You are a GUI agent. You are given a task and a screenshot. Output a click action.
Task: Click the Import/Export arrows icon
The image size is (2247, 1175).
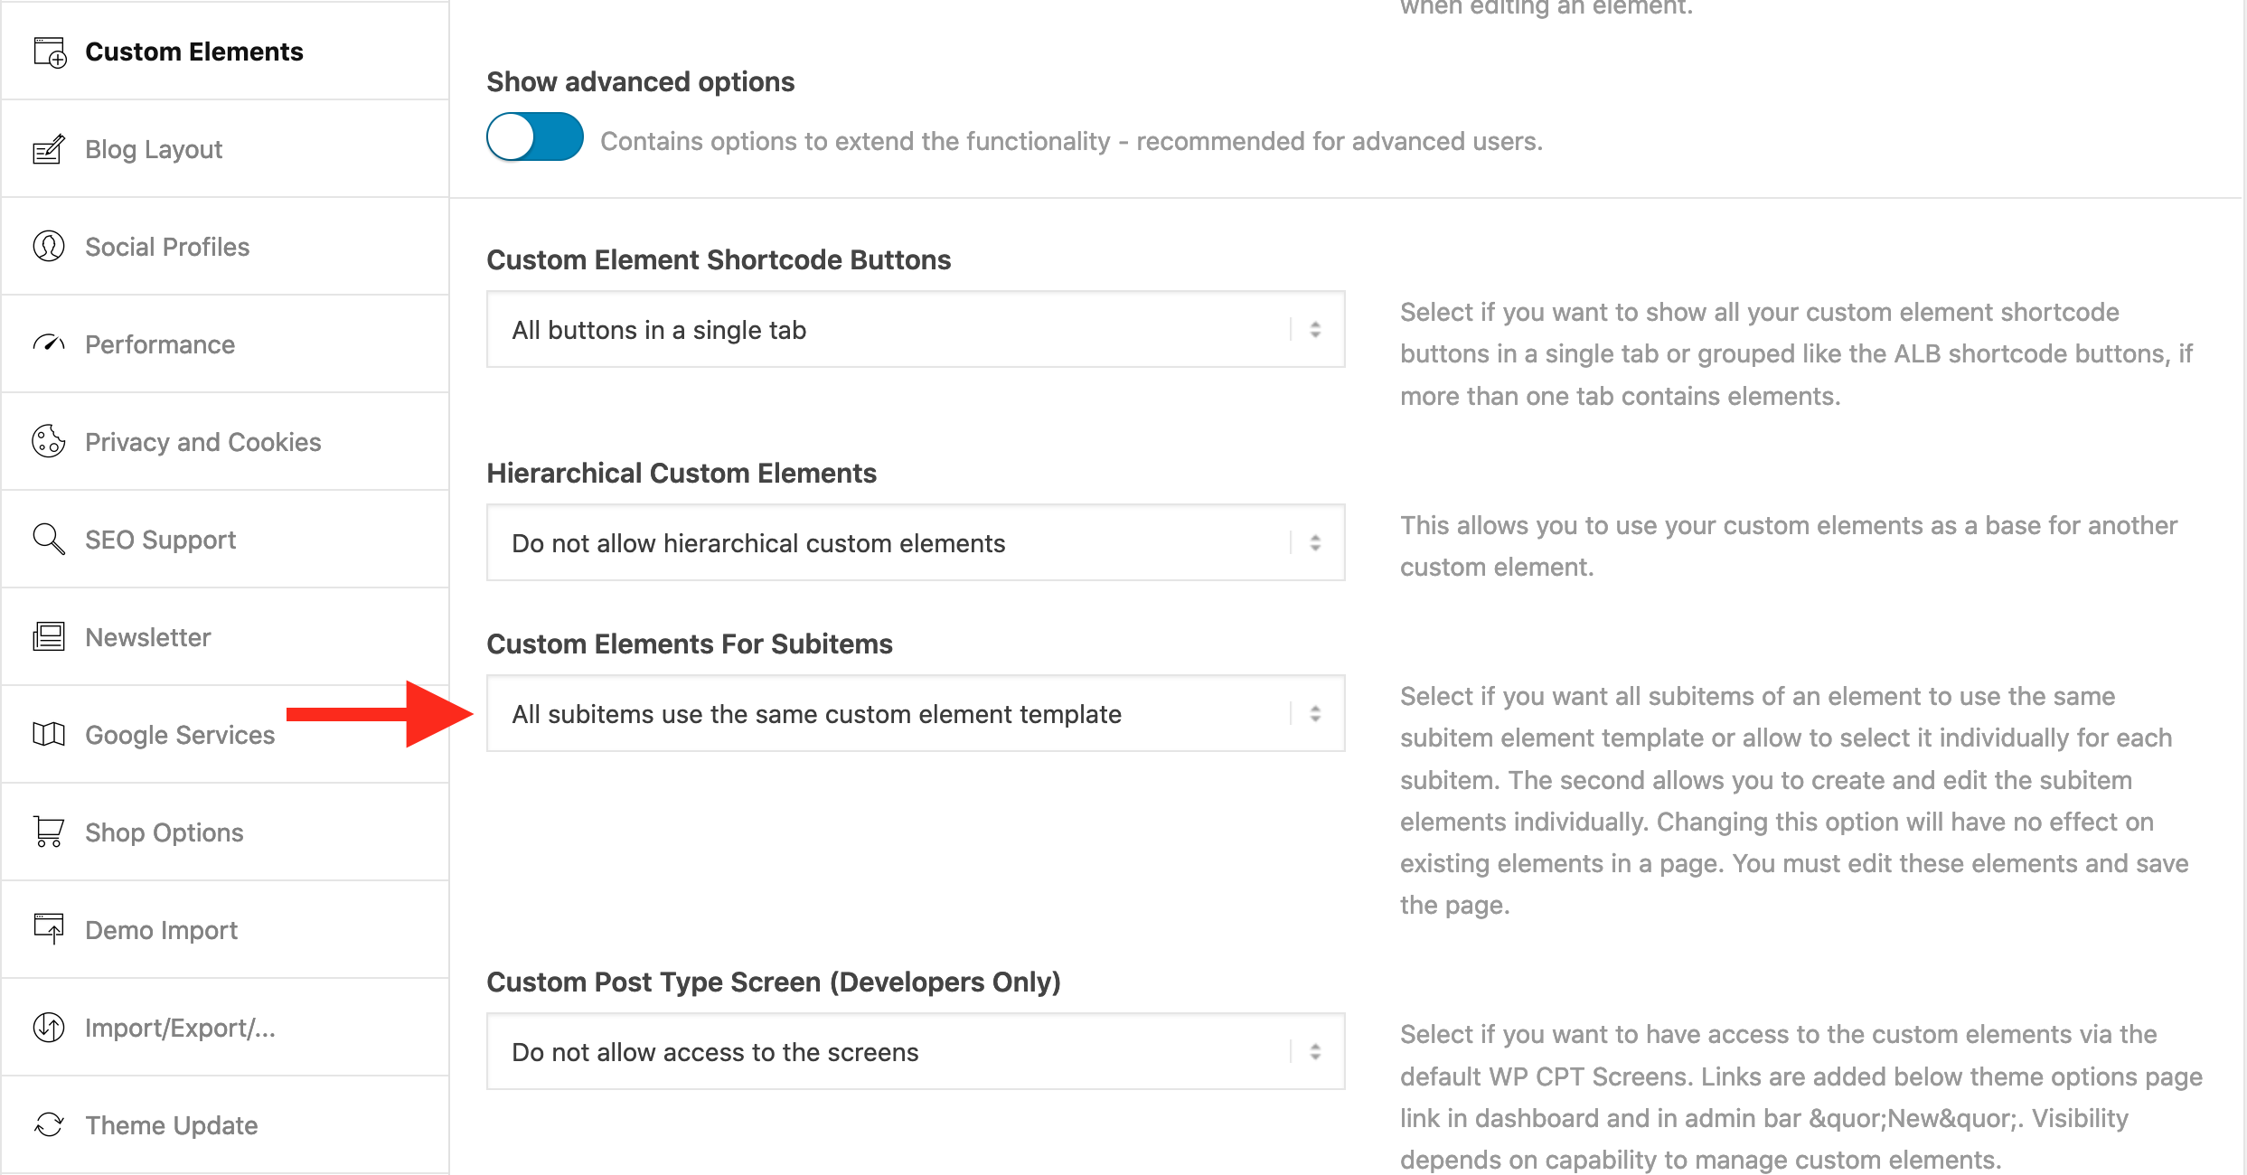pos(49,1027)
